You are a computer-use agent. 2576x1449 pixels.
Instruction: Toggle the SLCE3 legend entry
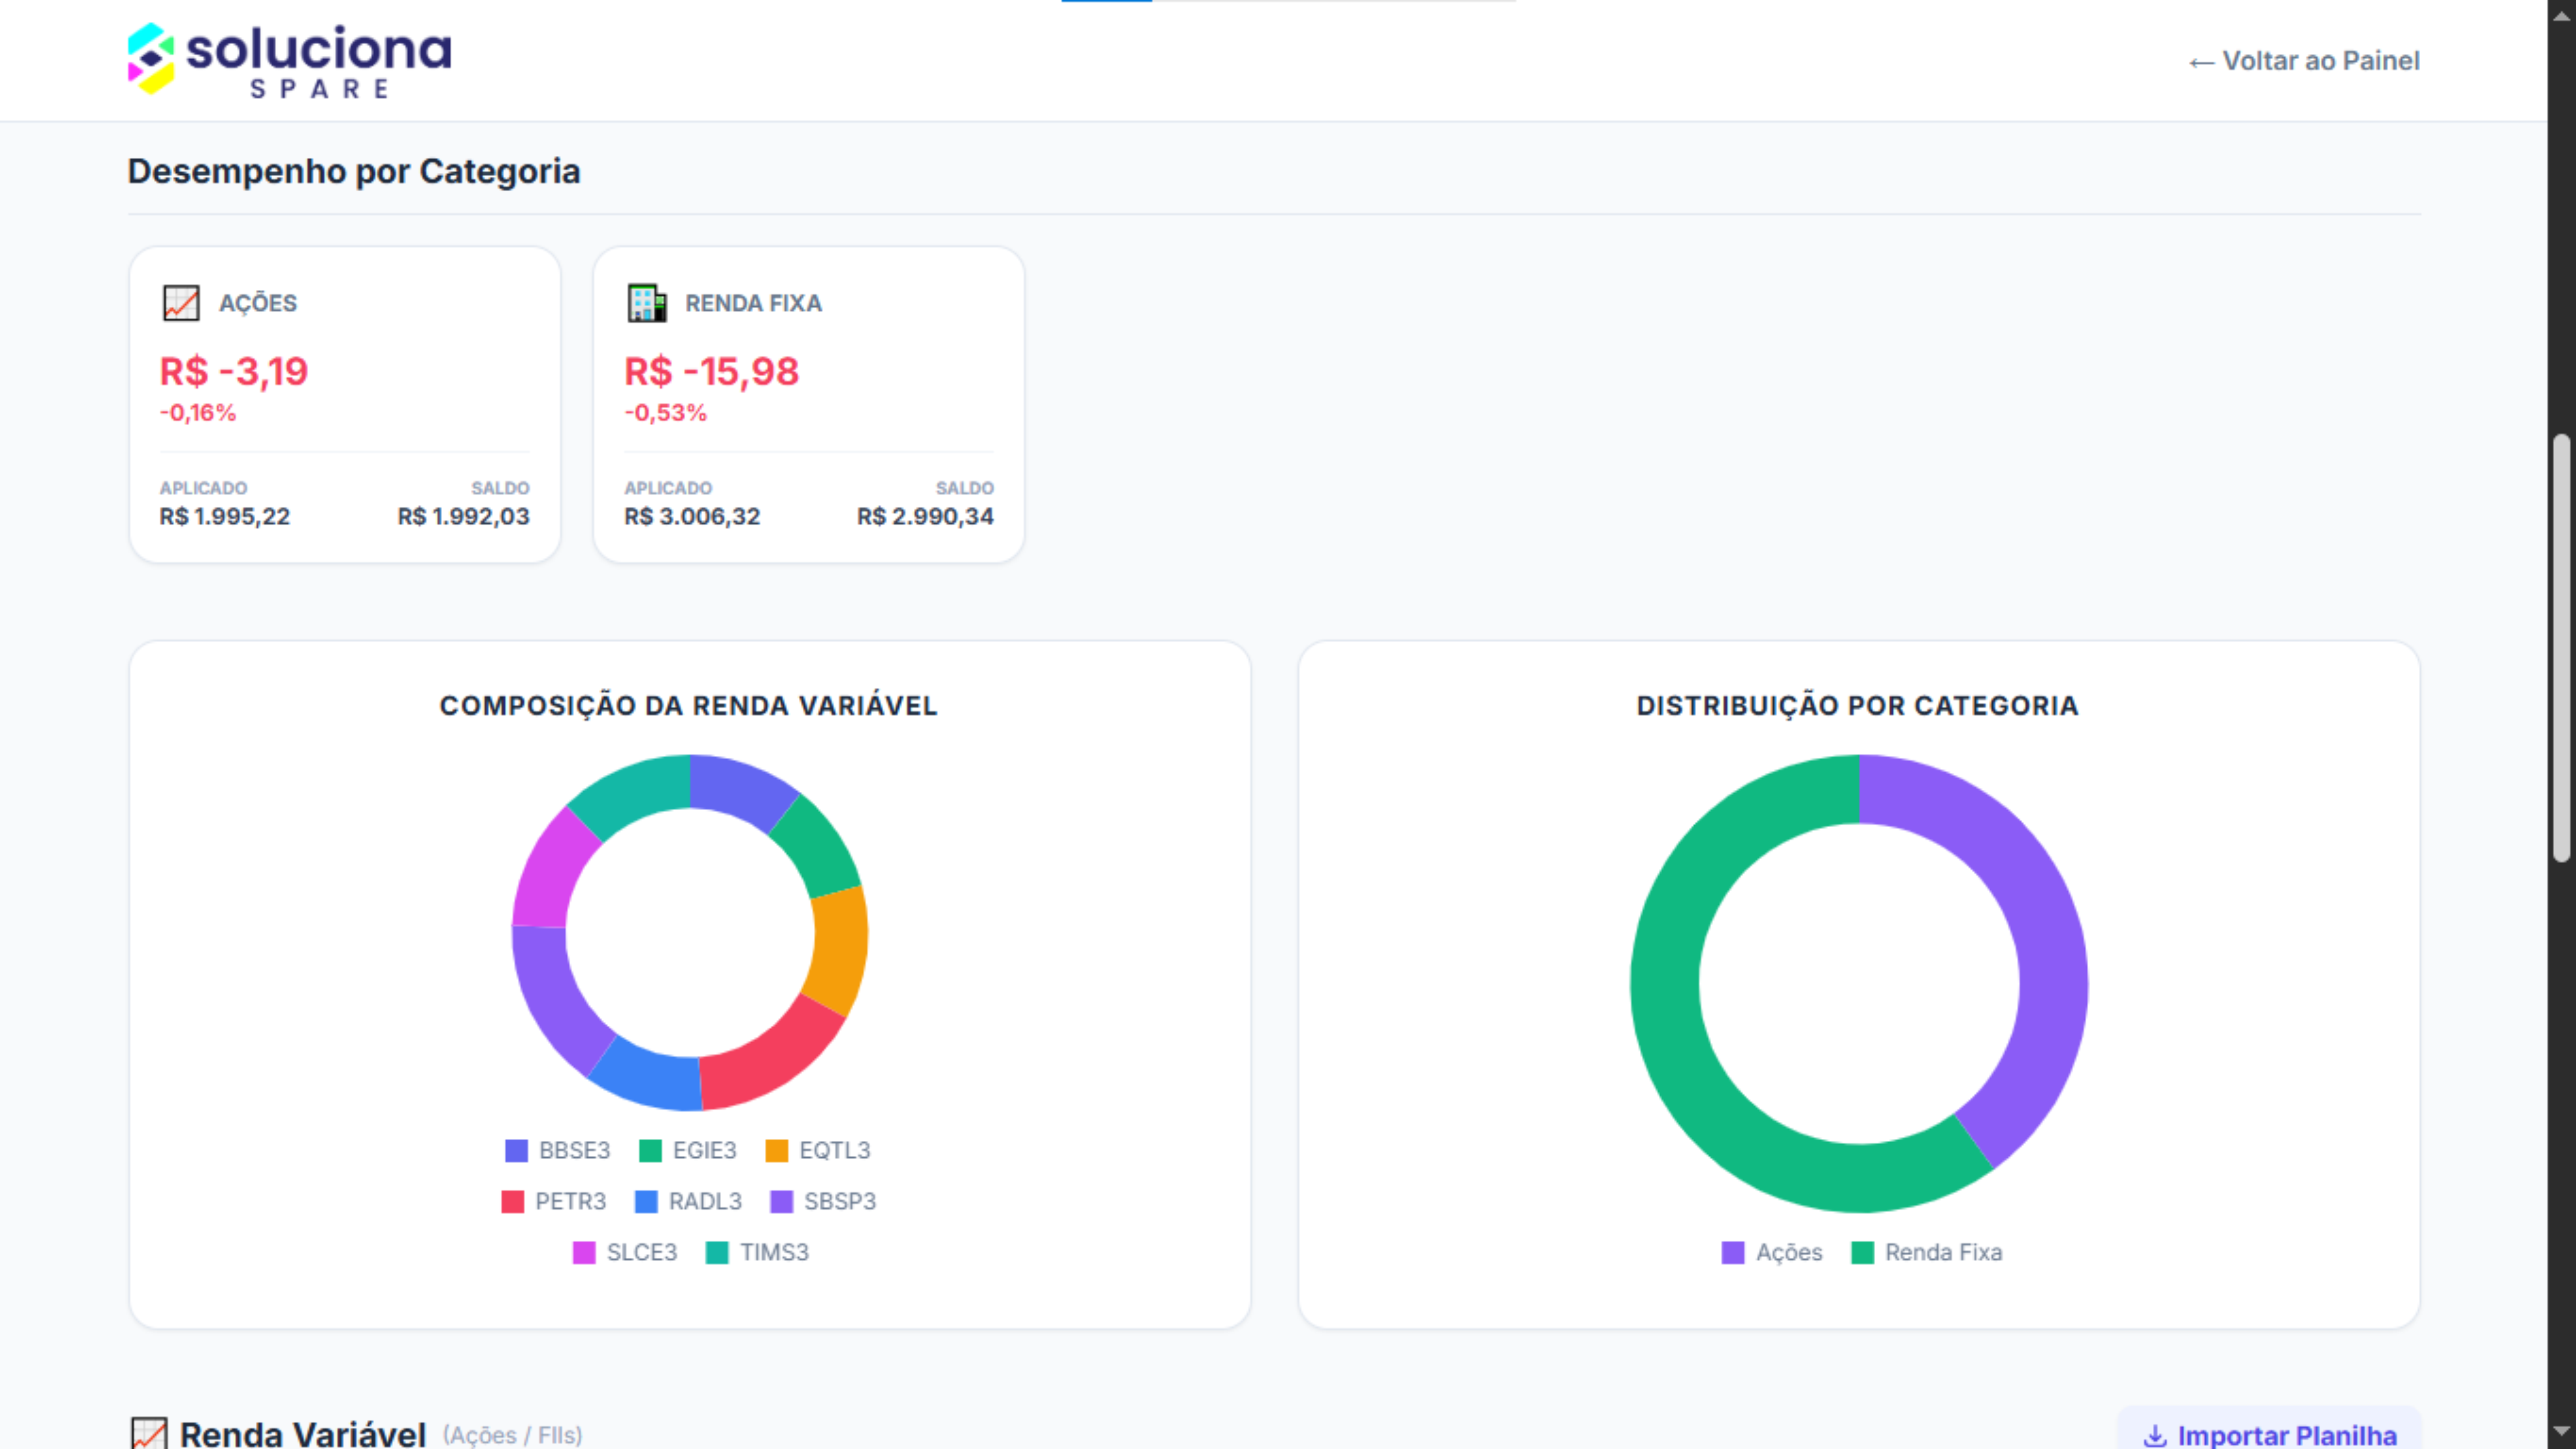(625, 1253)
